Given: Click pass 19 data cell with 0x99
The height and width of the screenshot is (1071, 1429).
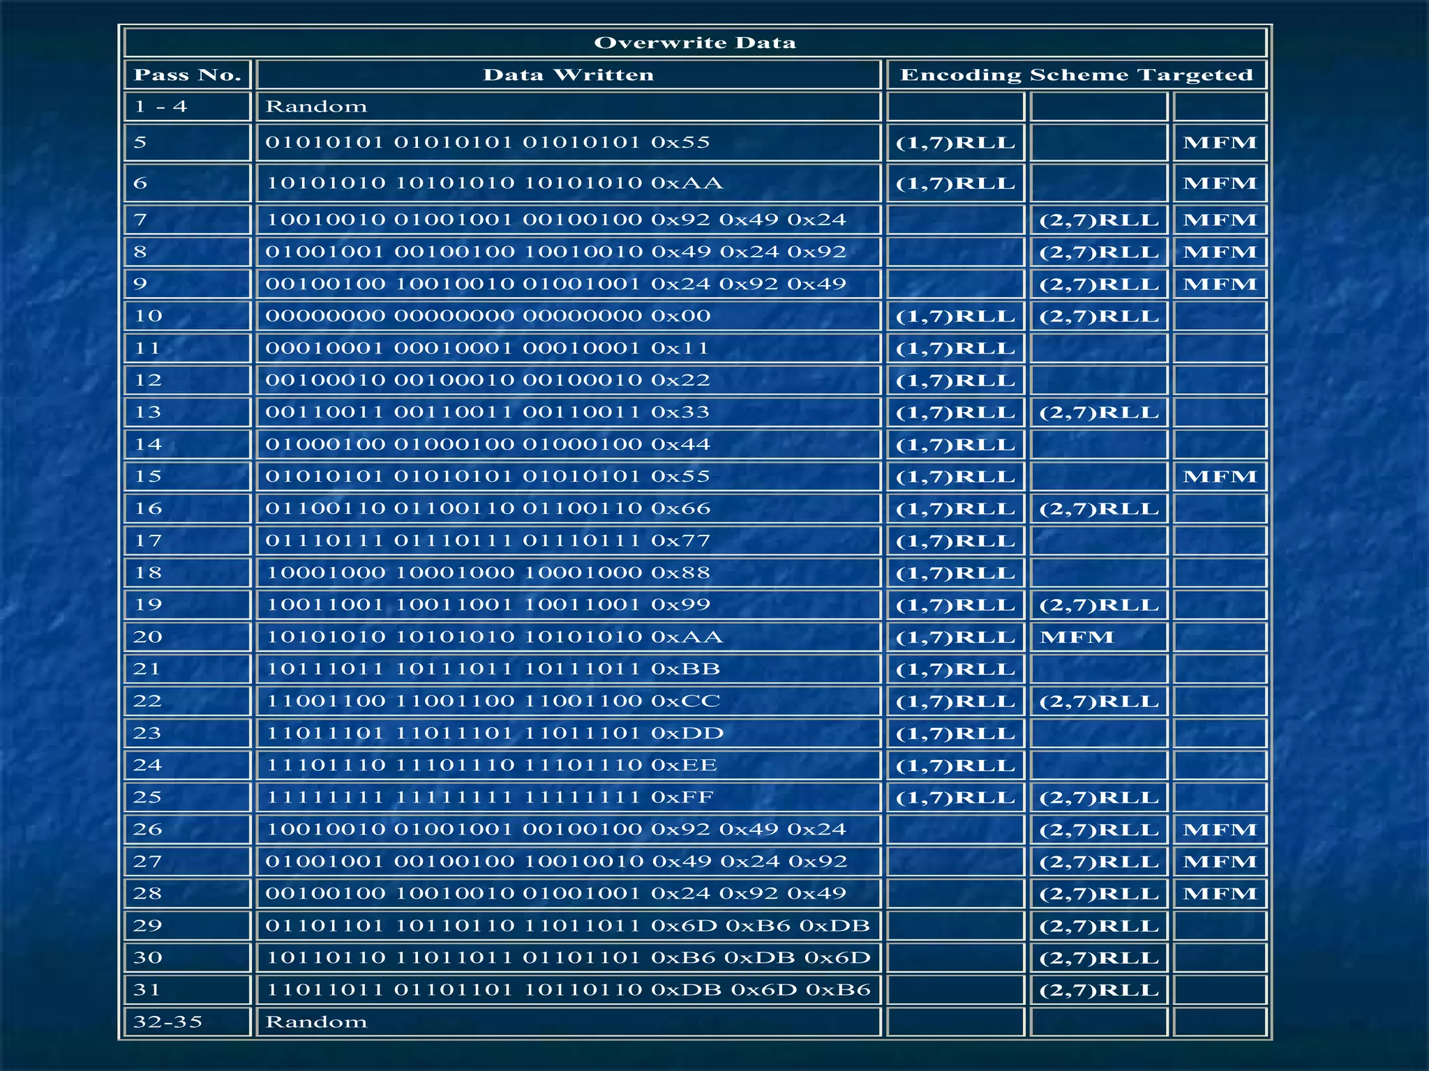Looking at the screenshot, I should pos(569,605).
